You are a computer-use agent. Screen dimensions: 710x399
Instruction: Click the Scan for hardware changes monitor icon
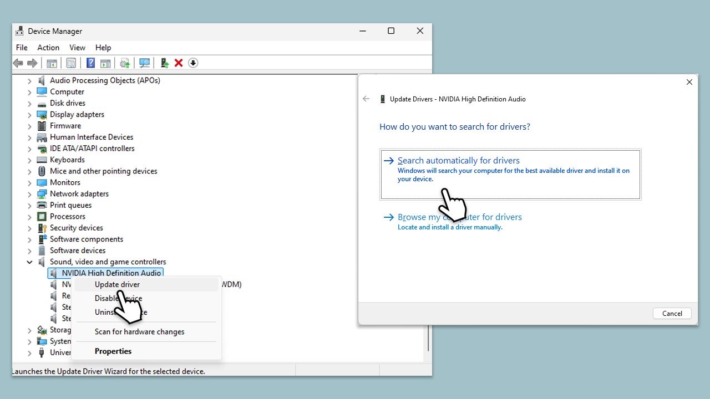145,63
